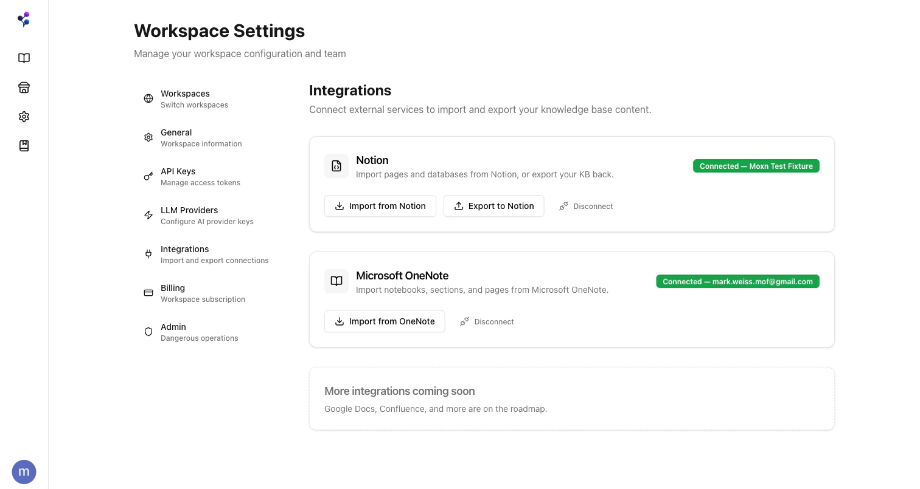Click the unplug icon in Notion Disconnect
Viewport: 920px width, 489px height.
pos(564,206)
